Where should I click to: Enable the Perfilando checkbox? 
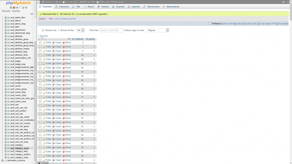[210, 24]
